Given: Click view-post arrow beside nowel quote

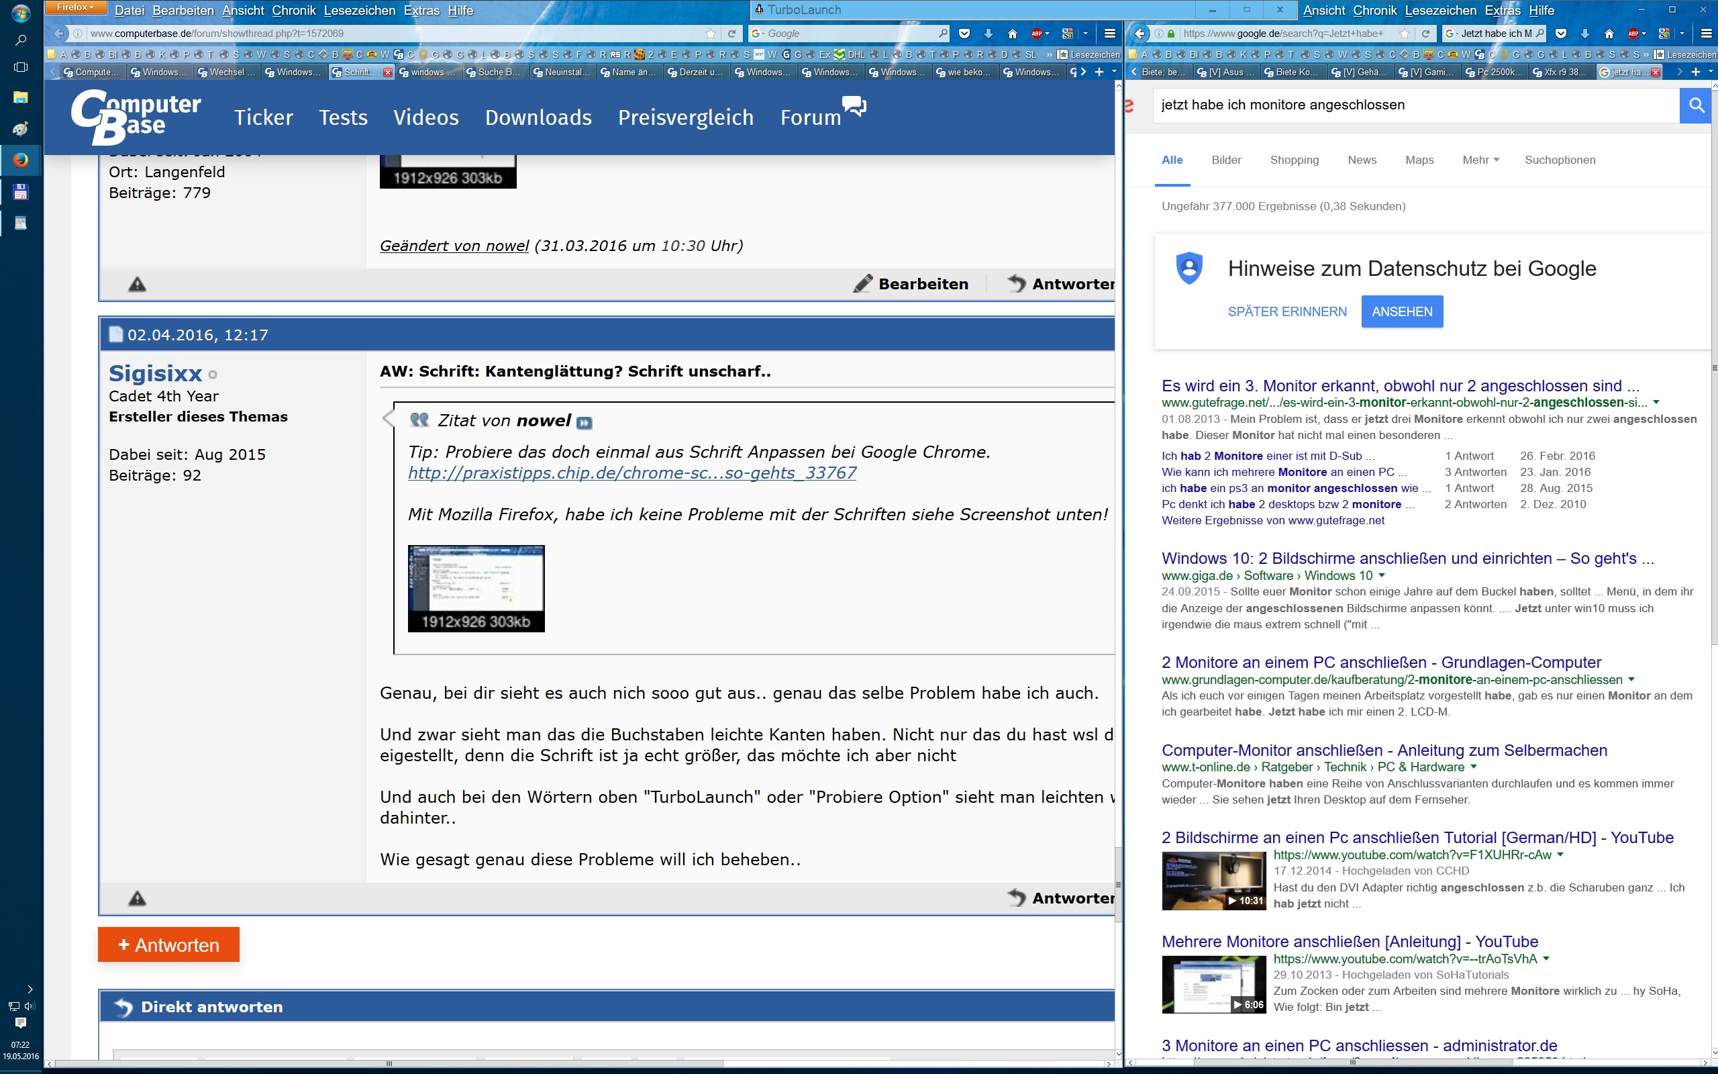Looking at the screenshot, I should tap(585, 423).
